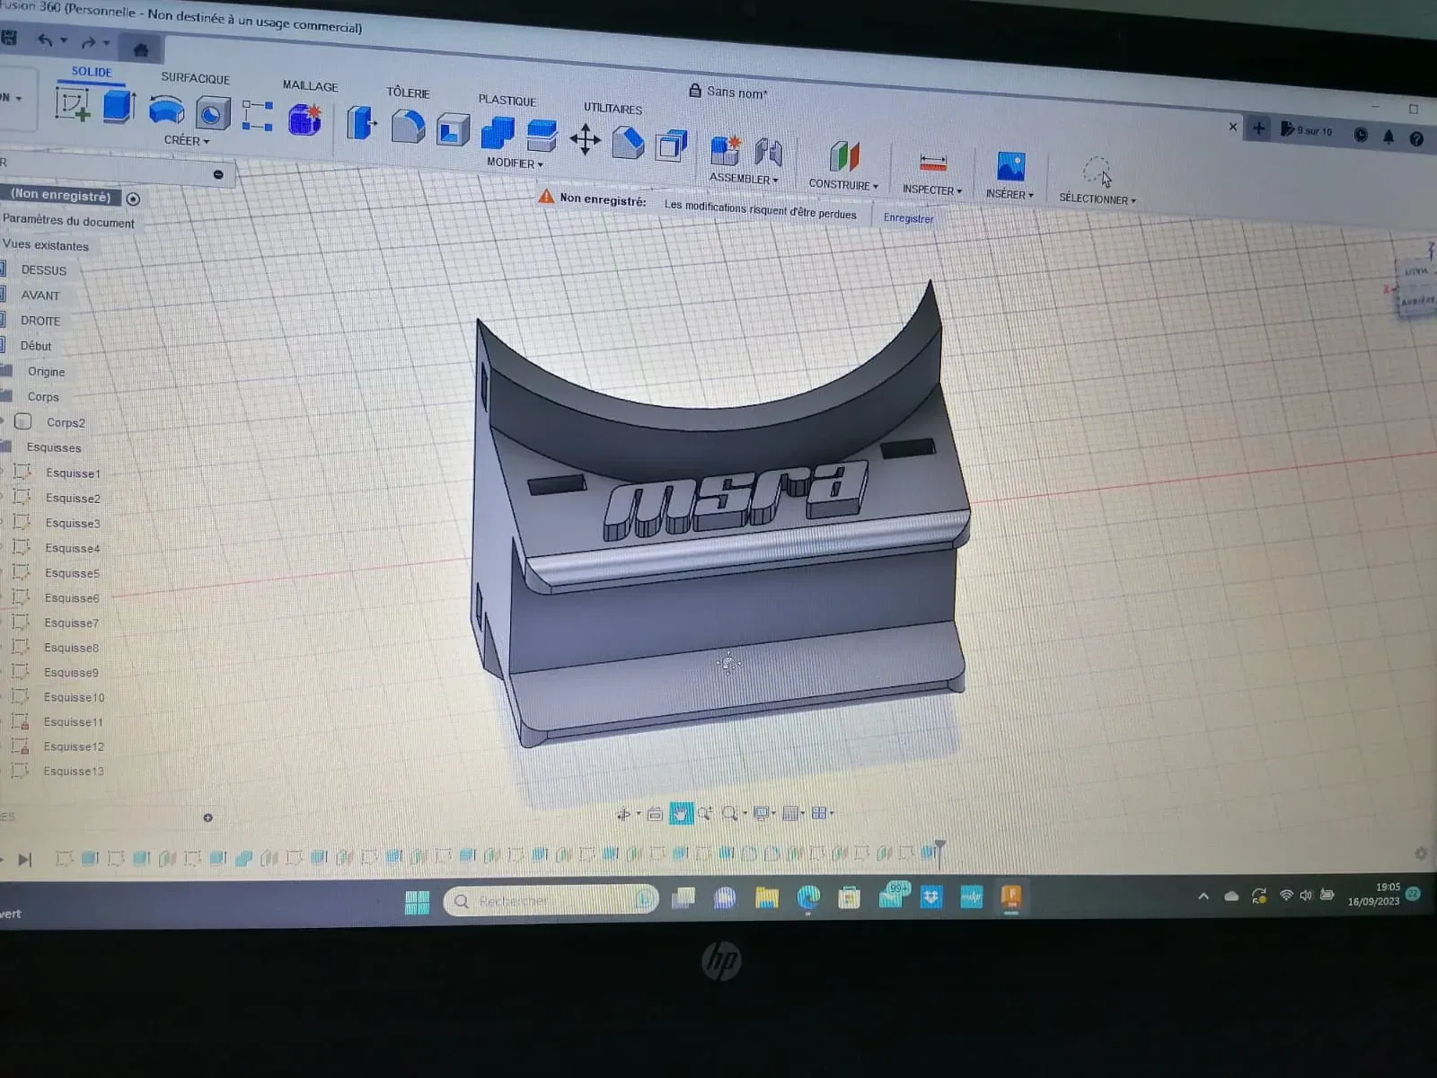Expand the SÉLECTIONNER dropdown
Image resolution: width=1437 pixels, height=1078 pixels.
pos(1098,199)
